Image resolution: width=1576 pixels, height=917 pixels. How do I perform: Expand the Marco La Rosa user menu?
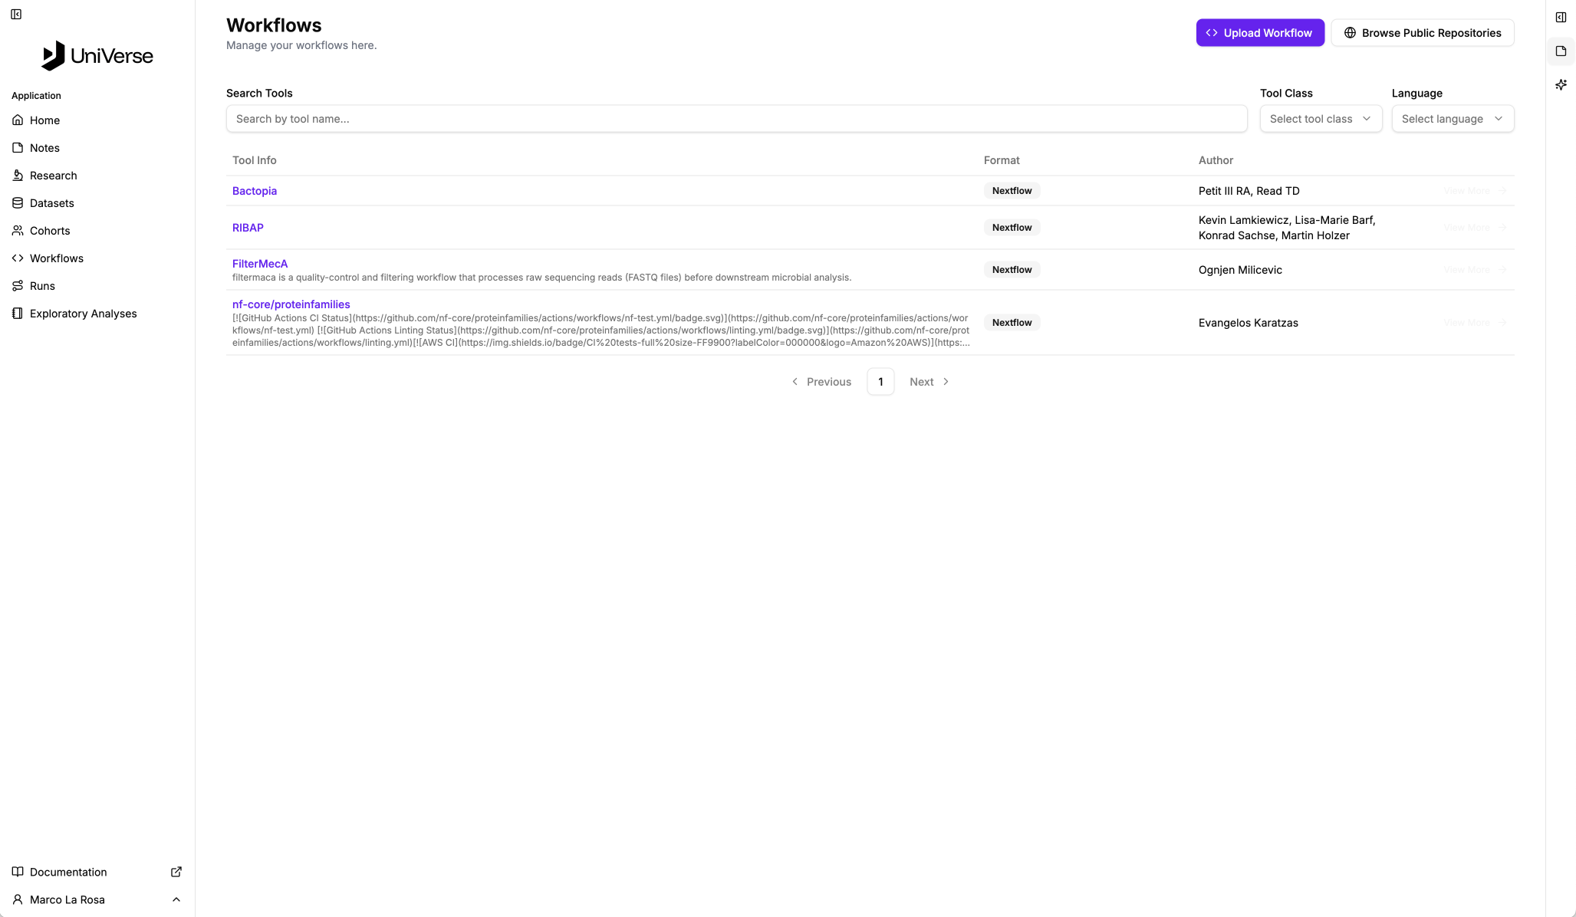pos(176,899)
